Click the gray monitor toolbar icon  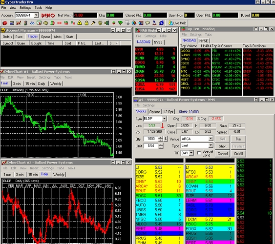pos(127,23)
